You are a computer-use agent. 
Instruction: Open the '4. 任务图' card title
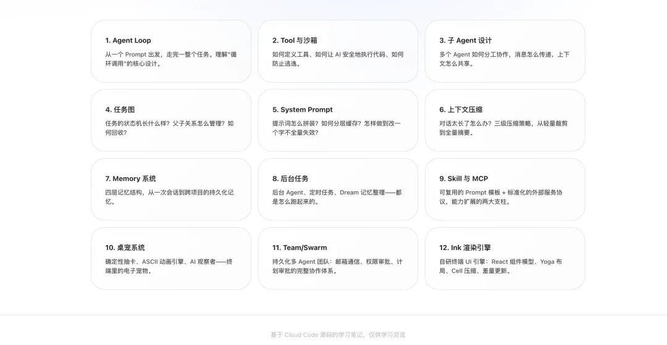tap(120, 110)
